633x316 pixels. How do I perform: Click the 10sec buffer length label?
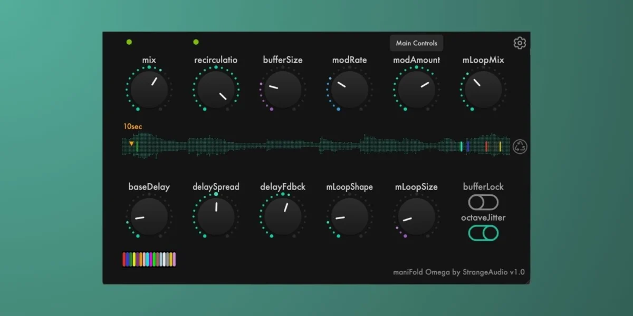133,126
